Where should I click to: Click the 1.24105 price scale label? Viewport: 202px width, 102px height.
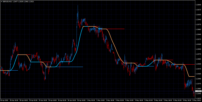198,74
